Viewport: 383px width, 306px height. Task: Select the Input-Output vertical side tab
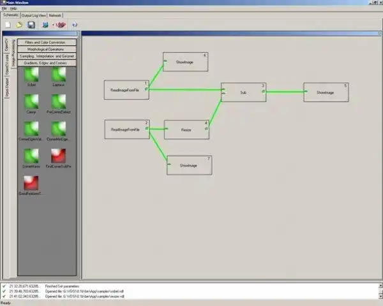[7, 88]
